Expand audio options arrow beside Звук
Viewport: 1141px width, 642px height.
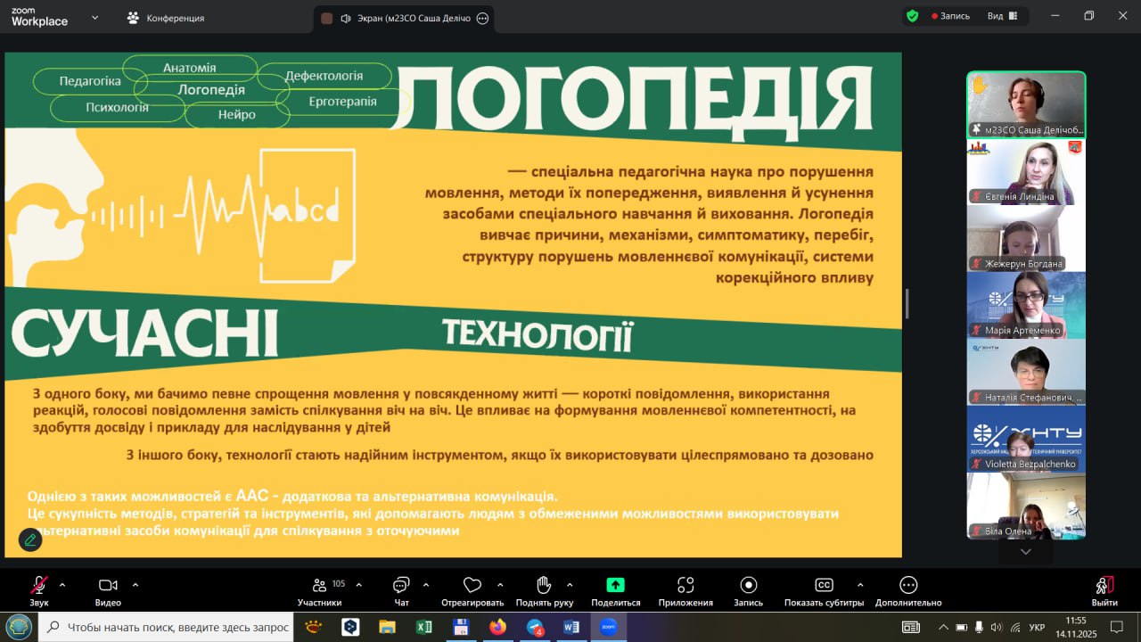(62, 585)
